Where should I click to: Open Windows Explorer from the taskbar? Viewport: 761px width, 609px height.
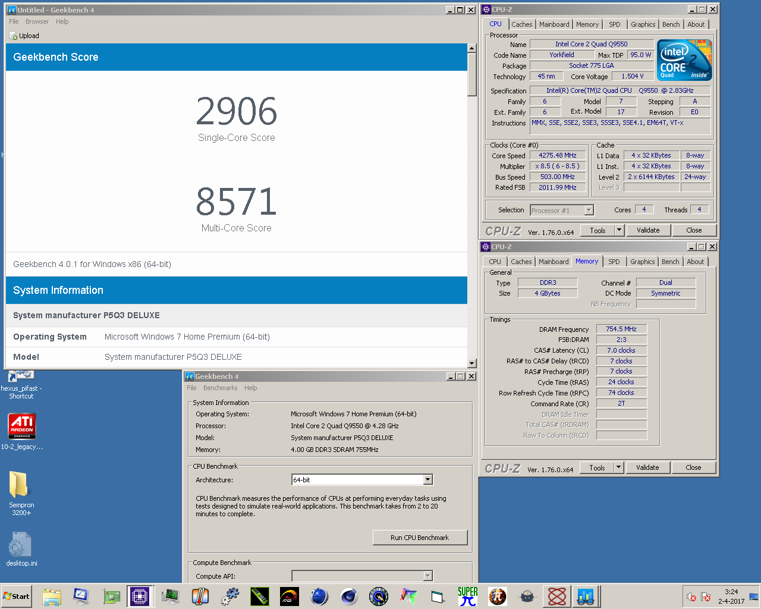(x=52, y=597)
